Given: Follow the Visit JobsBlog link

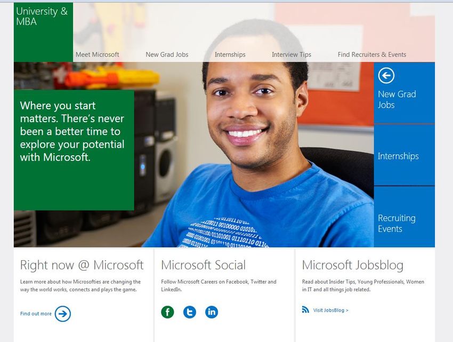Looking at the screenshot, I should 331,310.
